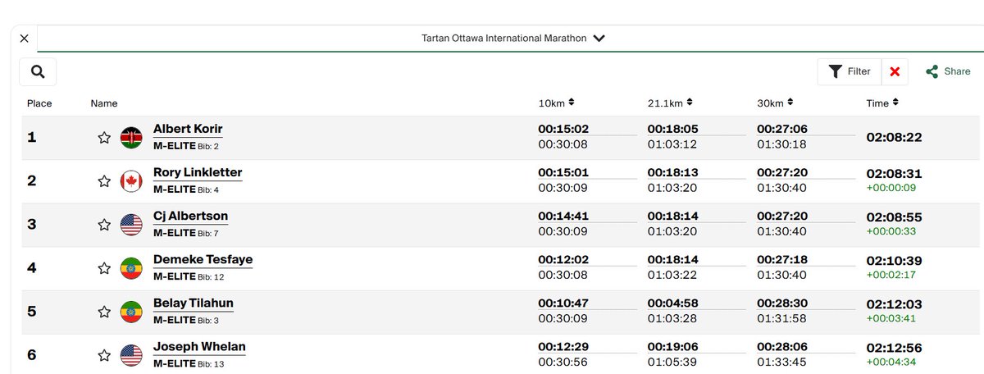Close the results panel with the X
The height and width of the screenshot is (374, 984).
(x=24, y=39)
